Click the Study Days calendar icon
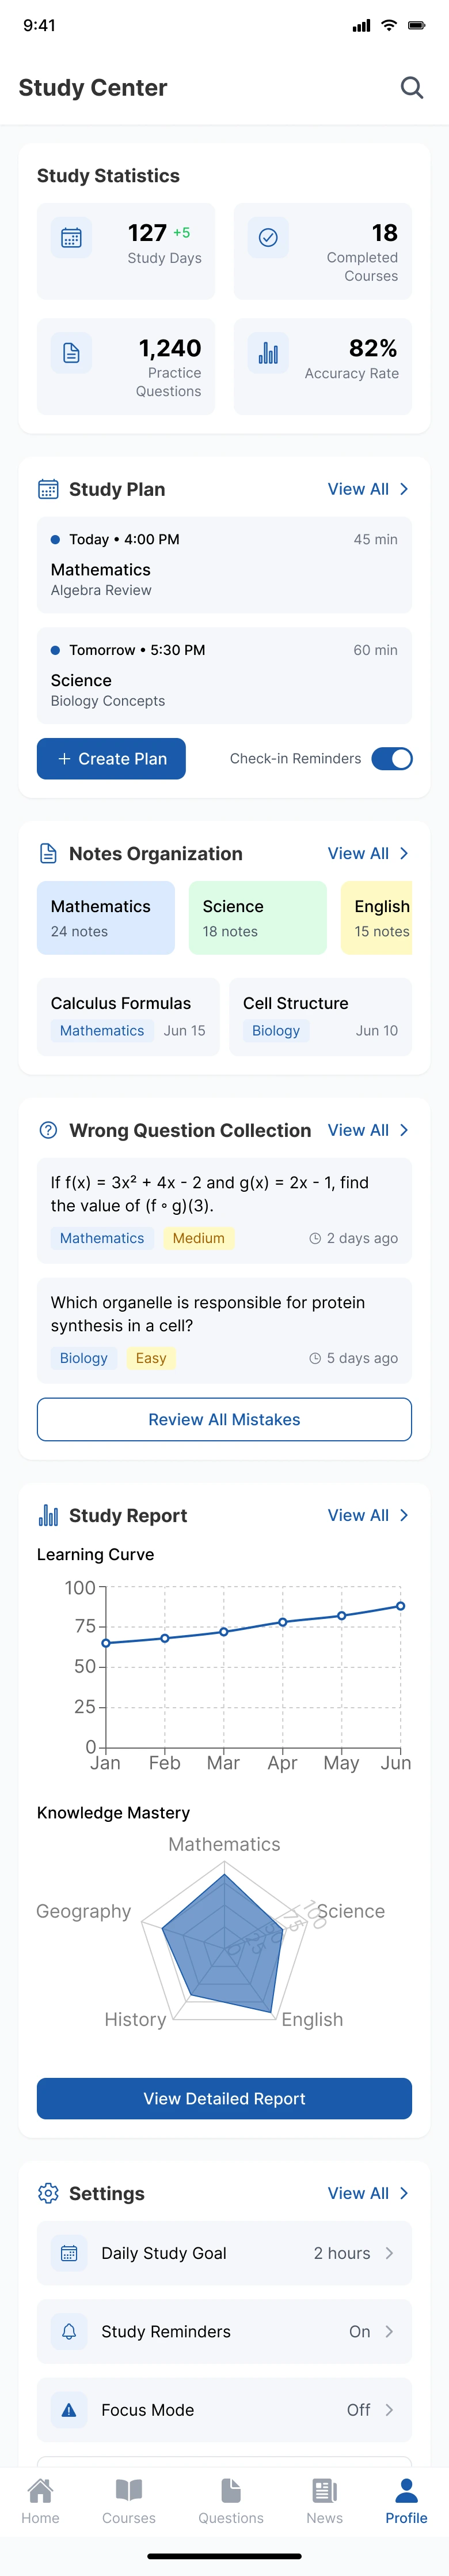This screenshot has width=449, height=2576. pyautogui.click(x=71, y=238)
